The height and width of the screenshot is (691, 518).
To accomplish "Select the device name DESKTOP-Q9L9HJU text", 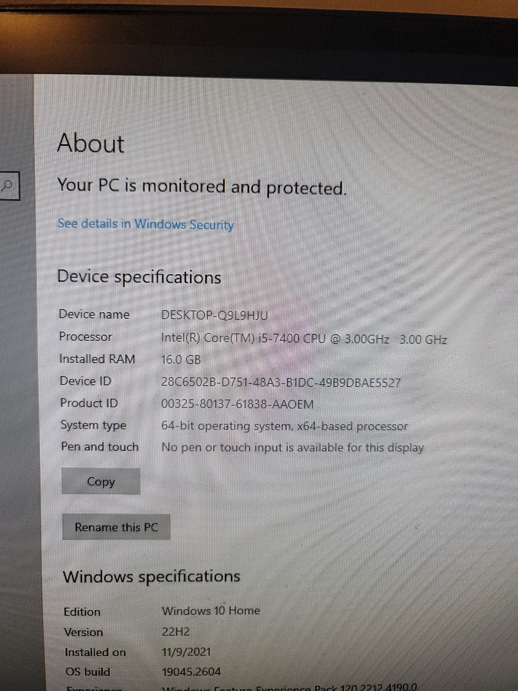I will [215, 315].
